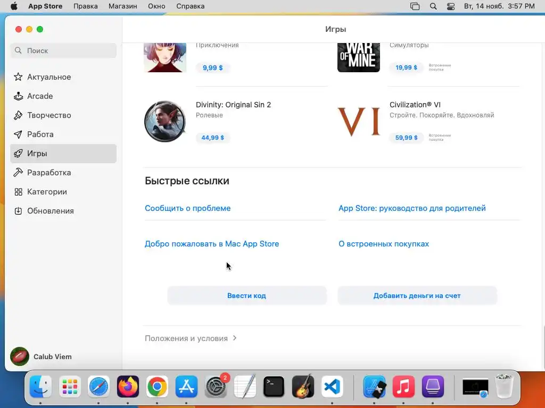
Task: Click the App Store icon in the Dock
Action: pyautogui.click(x=186, y=387)
